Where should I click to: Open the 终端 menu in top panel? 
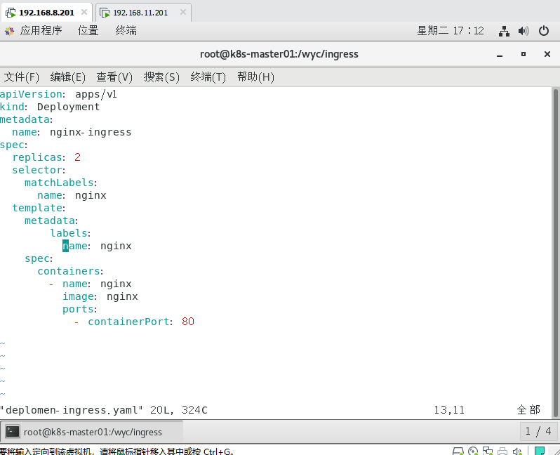pos(126,31)
